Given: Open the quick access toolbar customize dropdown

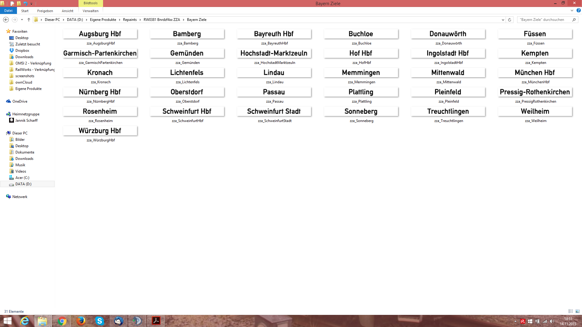Looking at the screenshot, I should click(32, 4).
